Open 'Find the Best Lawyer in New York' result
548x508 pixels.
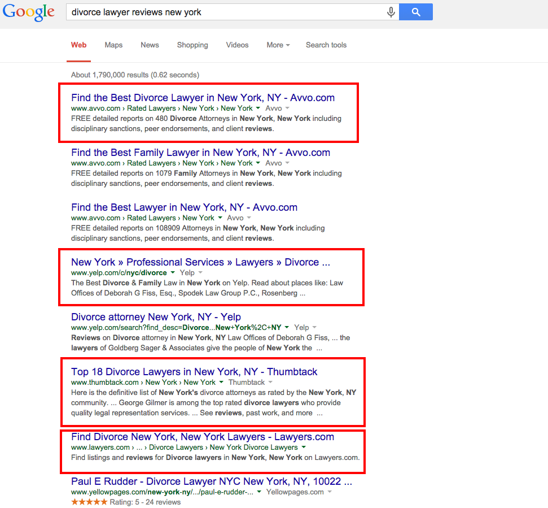[x=184, y=207]
